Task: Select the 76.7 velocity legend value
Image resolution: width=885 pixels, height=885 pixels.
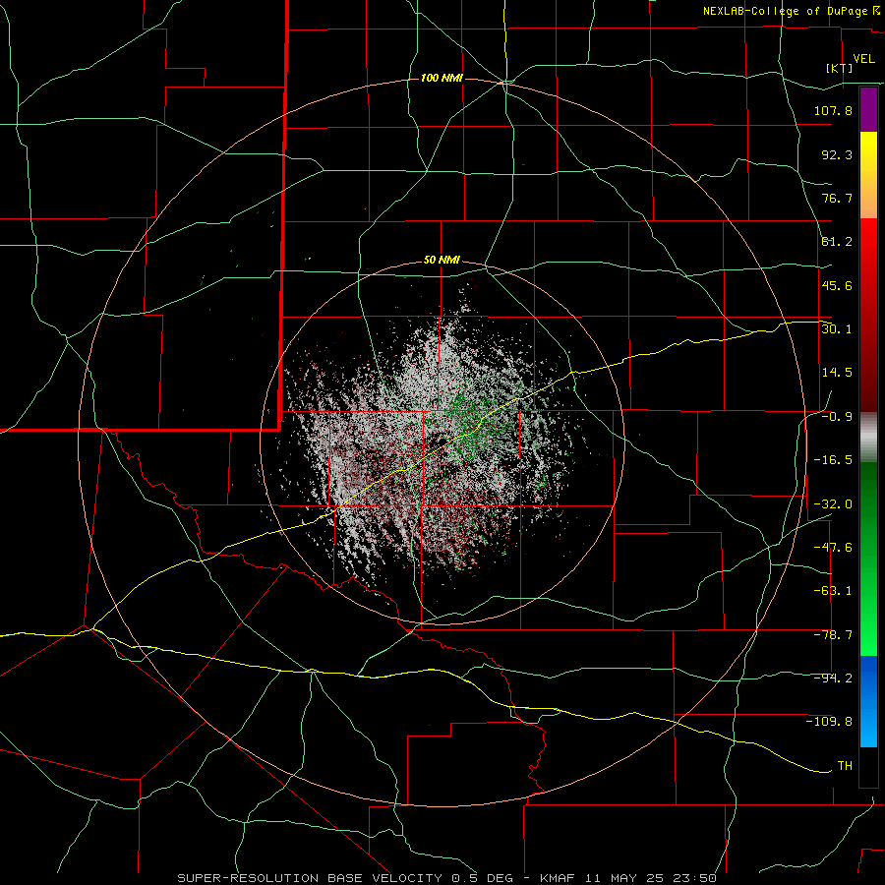Action: click(x=837, y=198)
